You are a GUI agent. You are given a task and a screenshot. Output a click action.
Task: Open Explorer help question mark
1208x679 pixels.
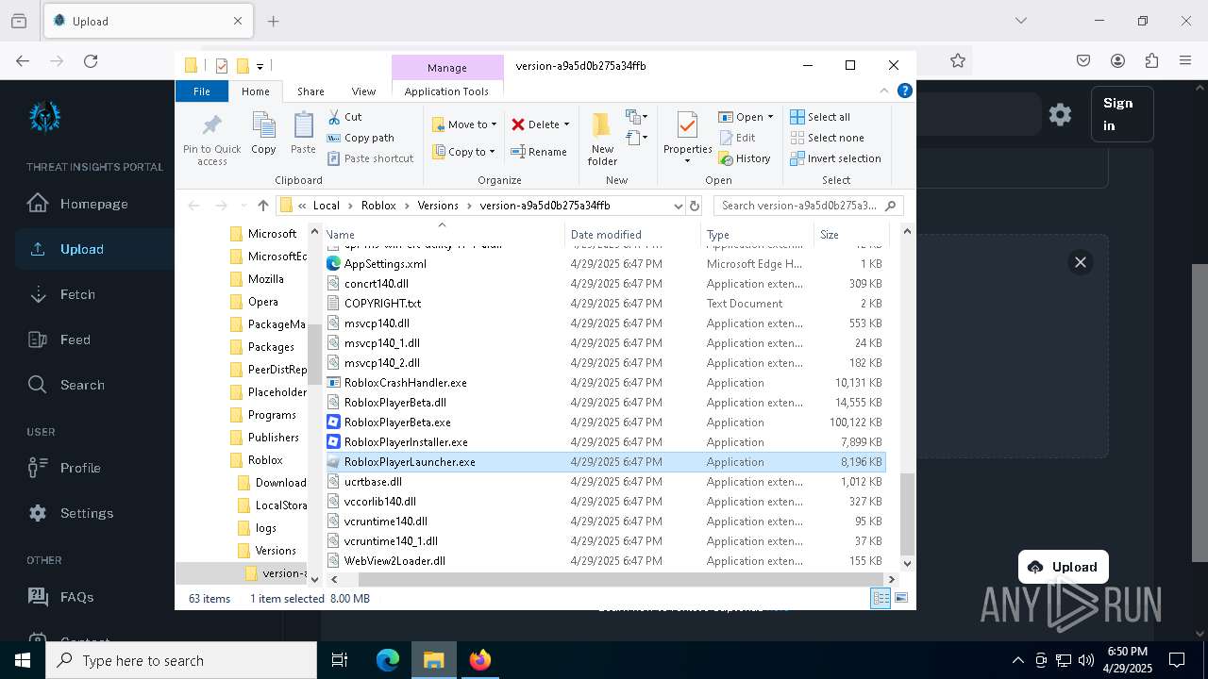click(x=904, y=91)
